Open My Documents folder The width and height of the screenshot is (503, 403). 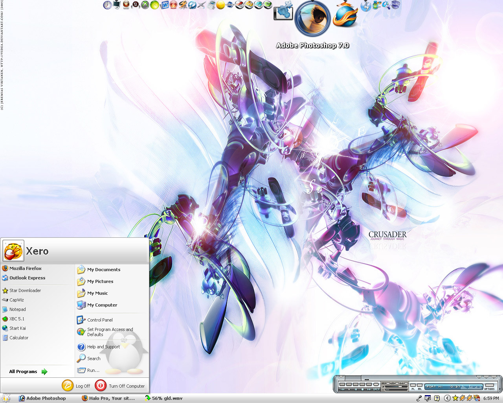99,270
